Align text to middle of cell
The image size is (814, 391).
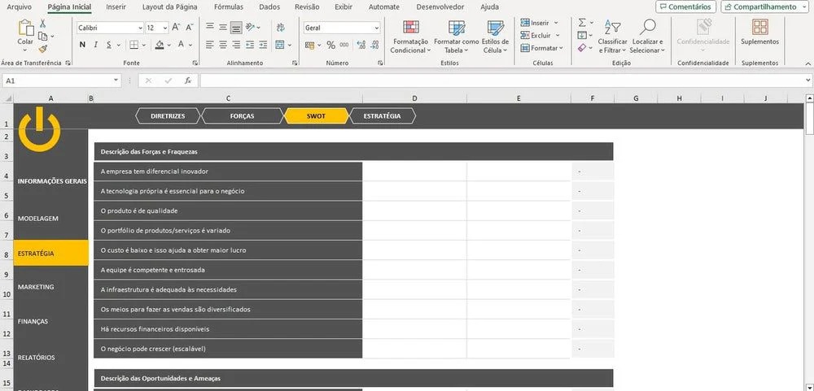pyautogui.click(x=223, y=28)
